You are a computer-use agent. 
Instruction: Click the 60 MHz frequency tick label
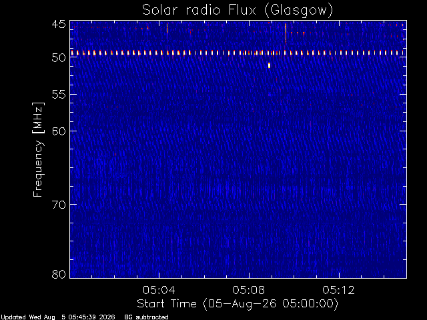coord(59,131)
